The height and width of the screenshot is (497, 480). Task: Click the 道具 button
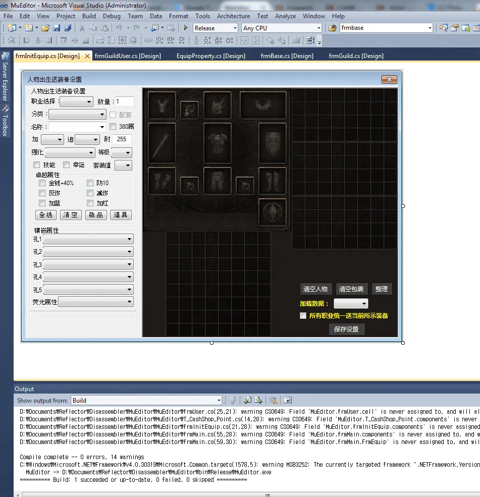pos(121,215)
